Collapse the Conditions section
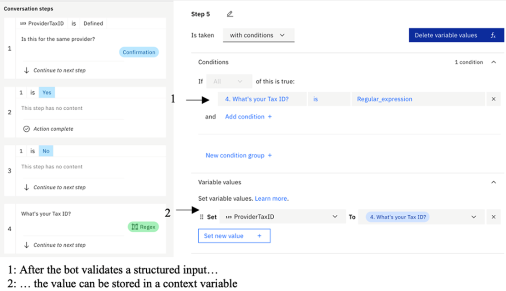 tap(494, 62)
